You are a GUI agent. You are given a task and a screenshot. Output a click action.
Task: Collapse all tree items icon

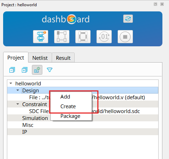(x=12, y=70)
